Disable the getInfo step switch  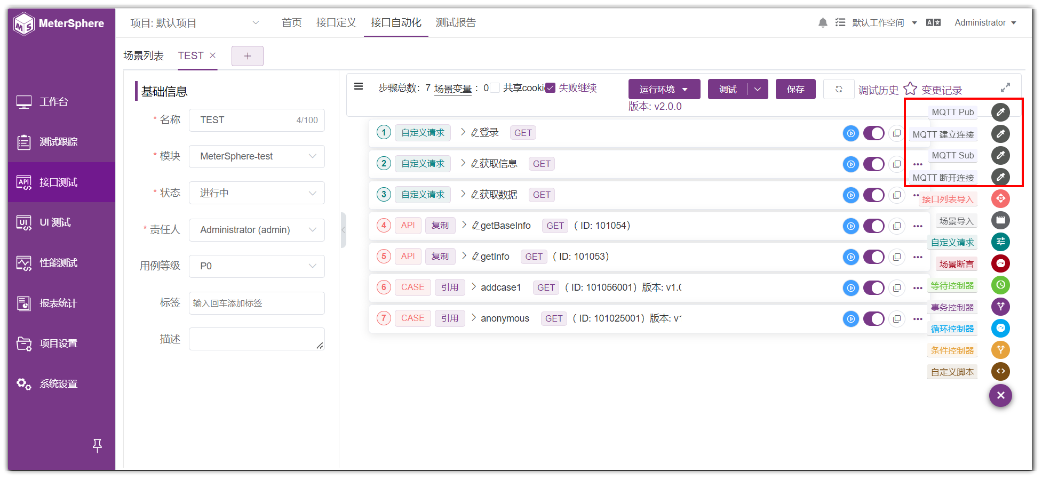(873, 257)
